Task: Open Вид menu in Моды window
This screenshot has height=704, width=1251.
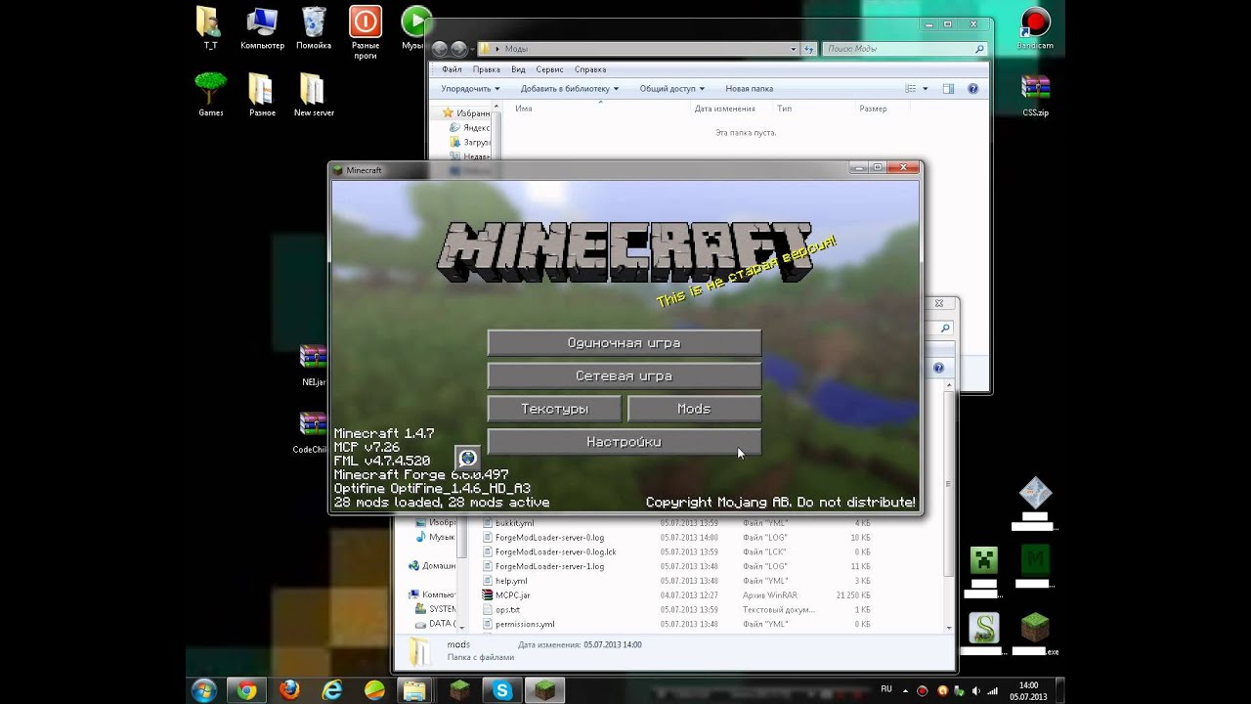Action: (x=518, y=69)
